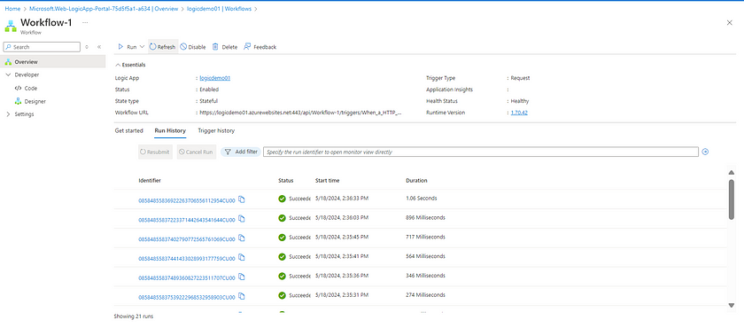The image size is (744, 328).
Task: Expand the Run dropdown arrow
Action: [142, 47]
